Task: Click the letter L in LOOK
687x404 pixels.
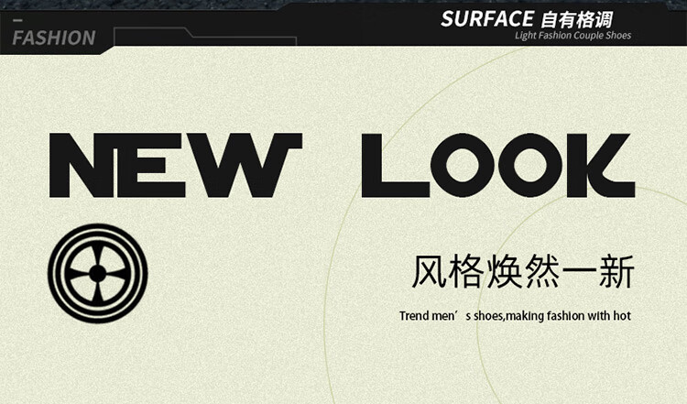Action: (395, 165)
